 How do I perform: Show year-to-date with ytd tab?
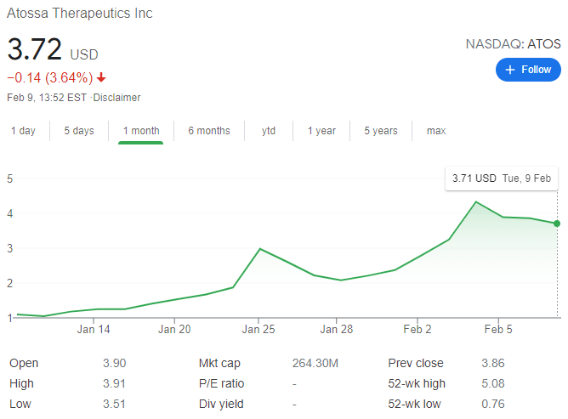(269, 131)
